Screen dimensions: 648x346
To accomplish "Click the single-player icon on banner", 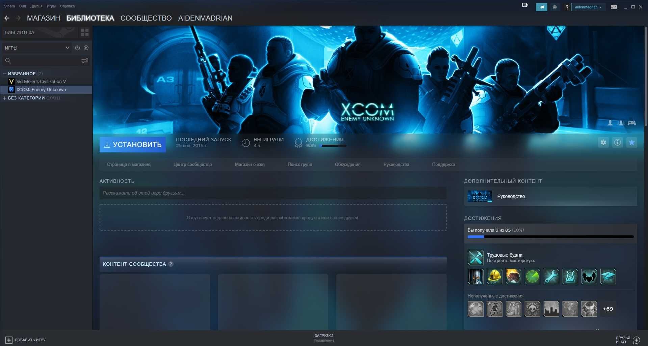I will (610, 123).
